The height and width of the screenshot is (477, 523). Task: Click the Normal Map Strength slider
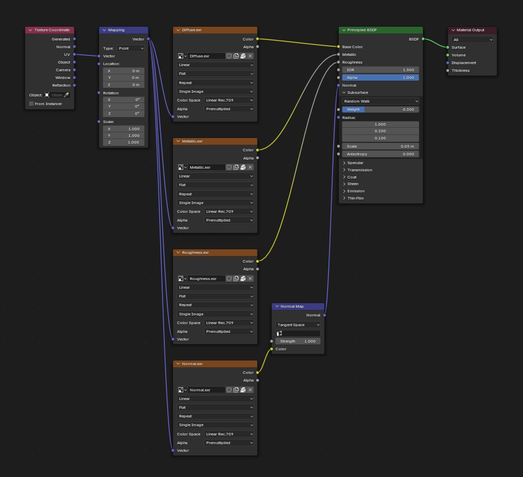298,341
